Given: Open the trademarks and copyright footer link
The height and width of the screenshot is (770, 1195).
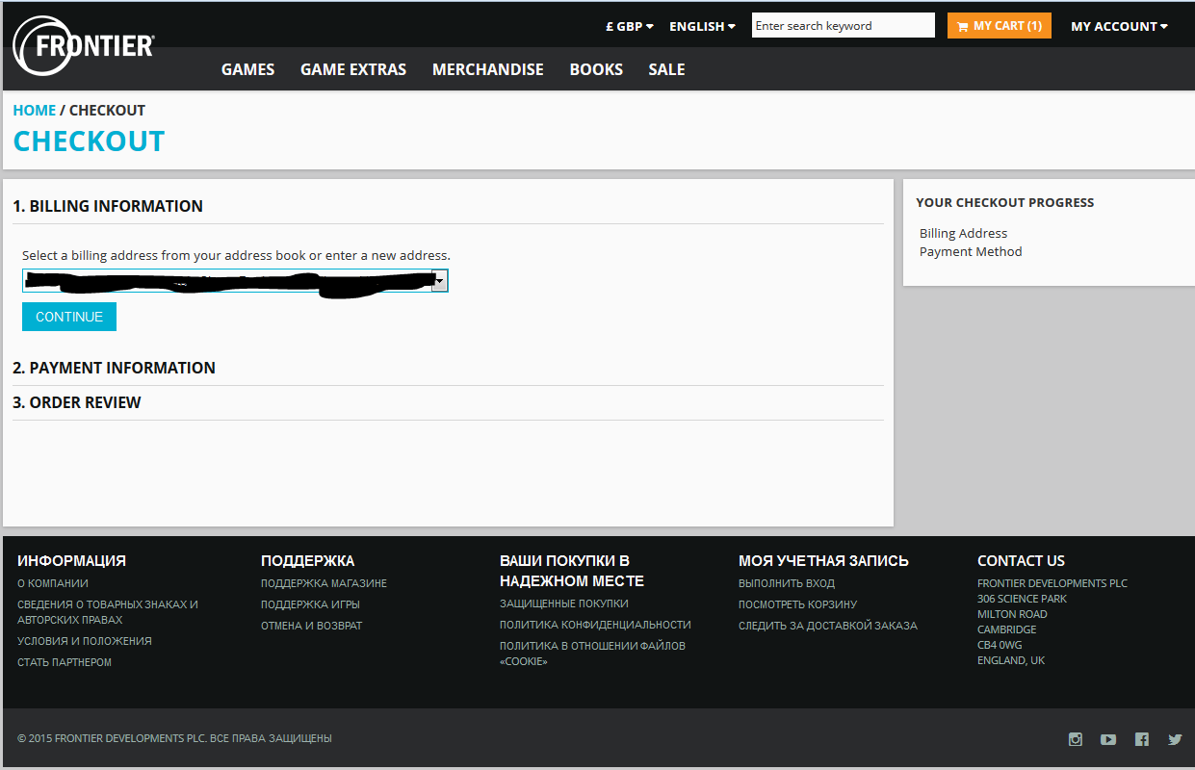Looking at the screenshot, I should coord(108,612).
